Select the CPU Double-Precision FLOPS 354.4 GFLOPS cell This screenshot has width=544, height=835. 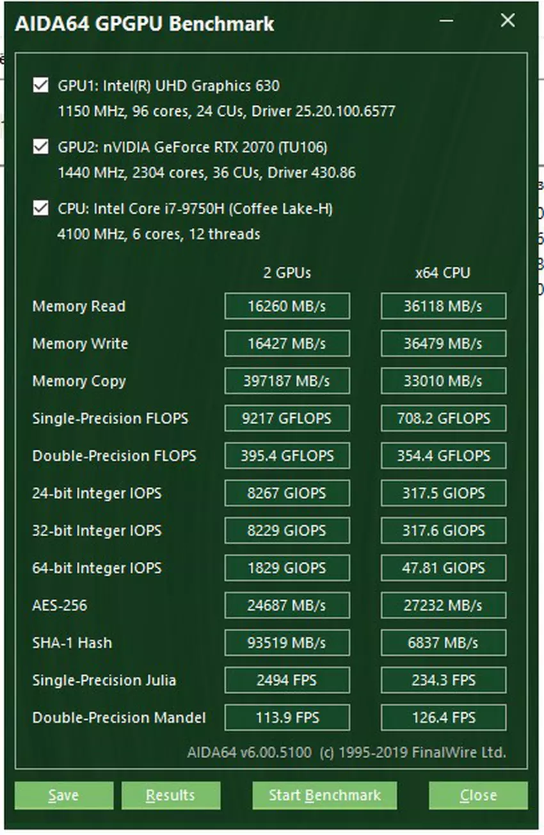443,456
